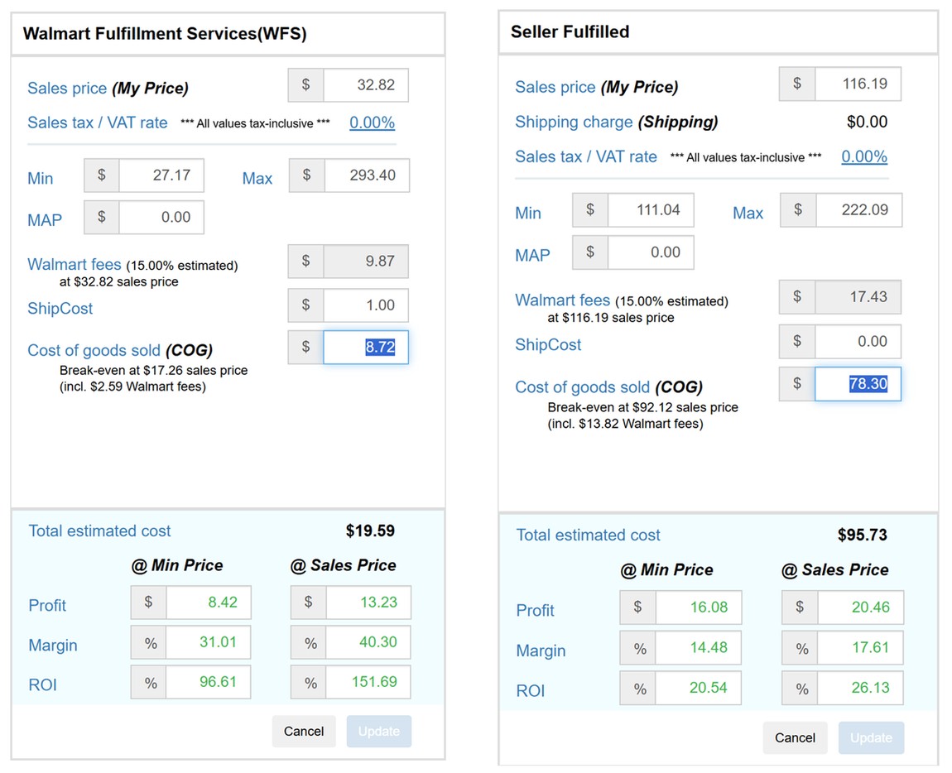Click Update in the WFS panel
952x773 pixels.
379,731
